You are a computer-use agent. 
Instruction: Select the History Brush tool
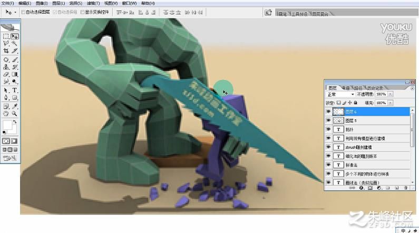pos(15,67)
